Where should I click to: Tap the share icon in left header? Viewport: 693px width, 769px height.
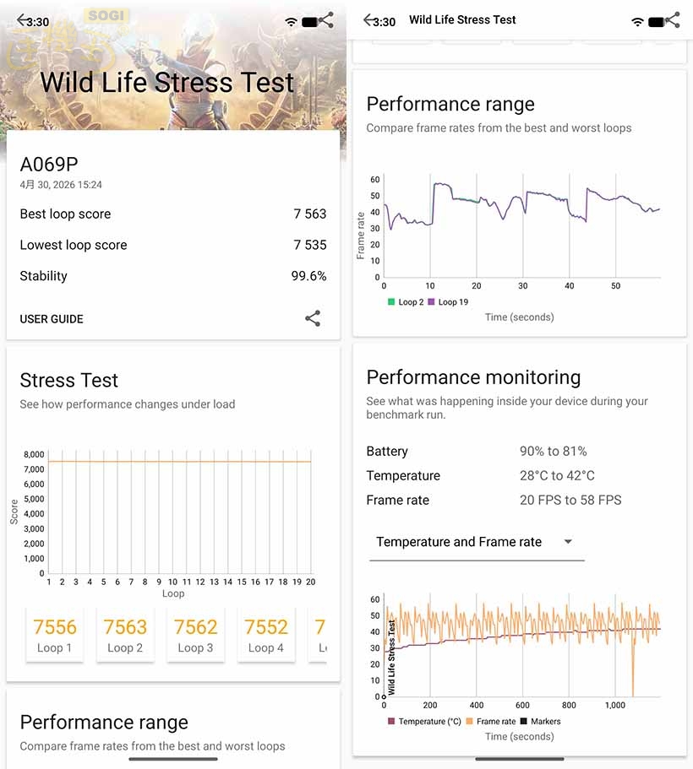[x=325, y=19]
